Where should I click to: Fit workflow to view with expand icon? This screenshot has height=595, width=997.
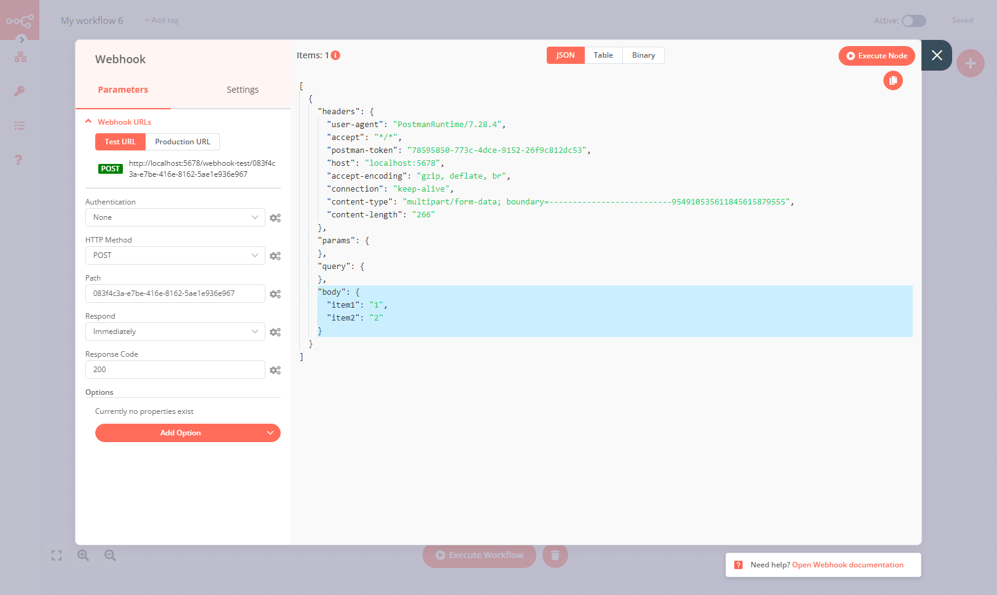pyautogui.click(x=57, y=556)
